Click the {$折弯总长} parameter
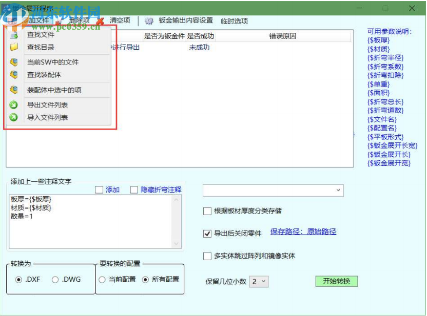Screen dimensions: 427x316 point(385,102)
